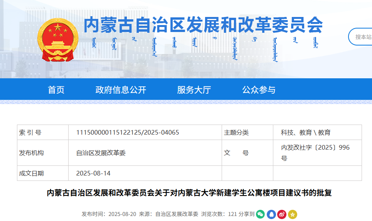
Task: Select index number 11150000115122125/2025-04065
Action: pos(128,132)
